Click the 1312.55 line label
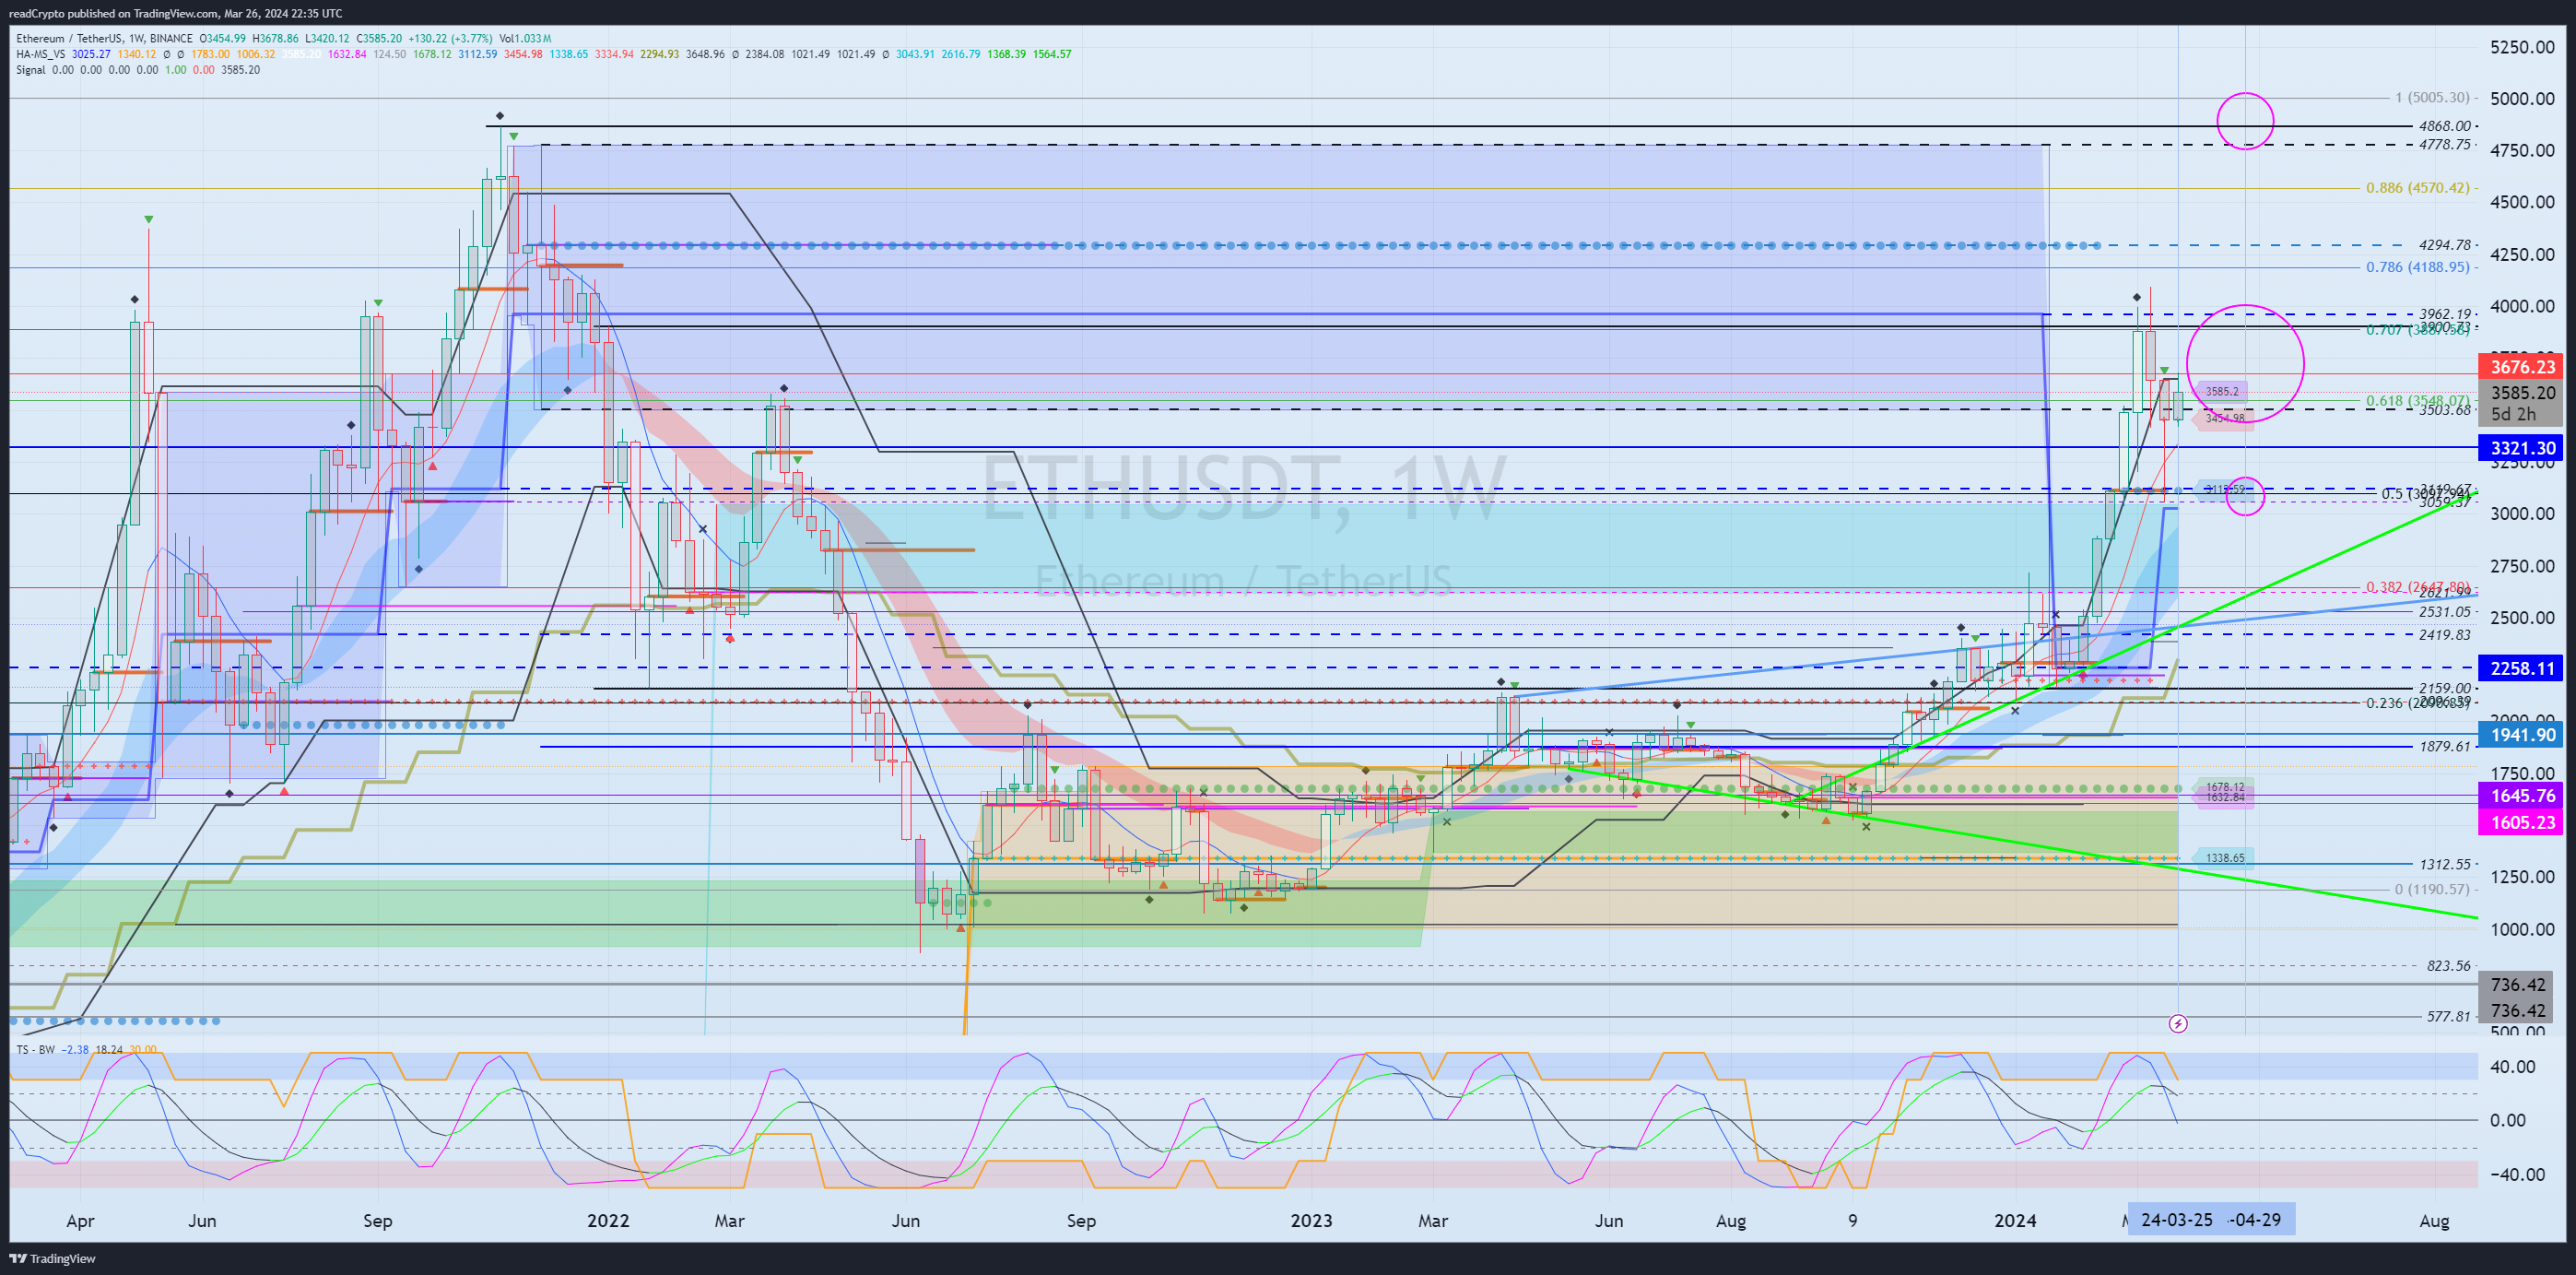The width and height of the screenshot is (2576, 1275). pos(2445,864)
